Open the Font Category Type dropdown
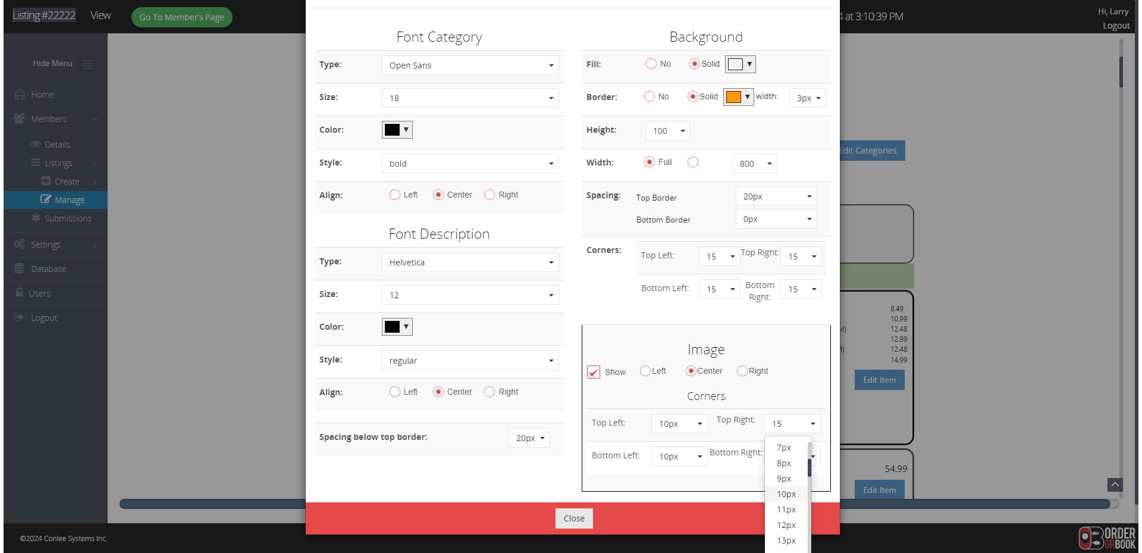The height and width of the screenshot is (553, 1142). tap(470, 65)
